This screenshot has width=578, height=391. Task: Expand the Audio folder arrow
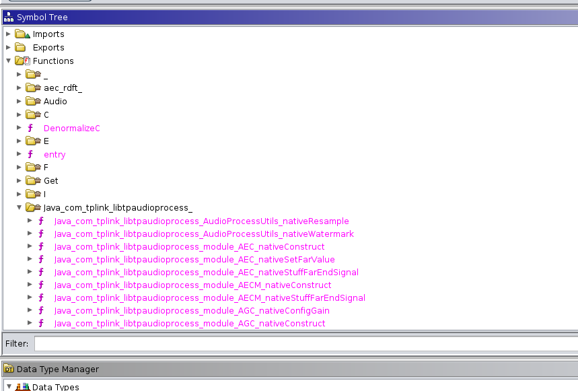click(19, 101)
